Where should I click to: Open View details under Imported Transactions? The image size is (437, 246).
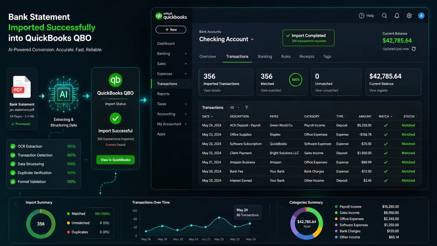point(212,90)
